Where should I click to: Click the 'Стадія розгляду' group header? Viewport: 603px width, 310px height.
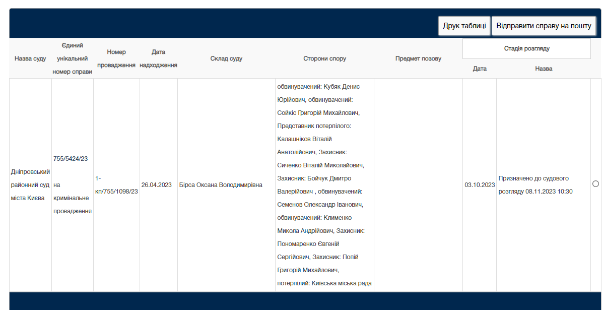(526, 49)
